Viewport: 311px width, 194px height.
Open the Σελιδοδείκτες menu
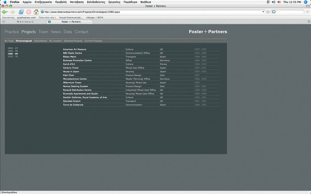96,2
